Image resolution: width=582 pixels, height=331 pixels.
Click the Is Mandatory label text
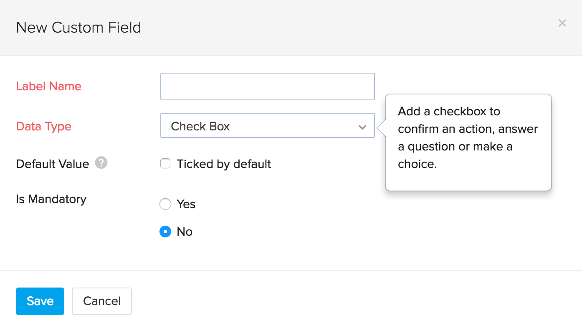click(51, 199)
